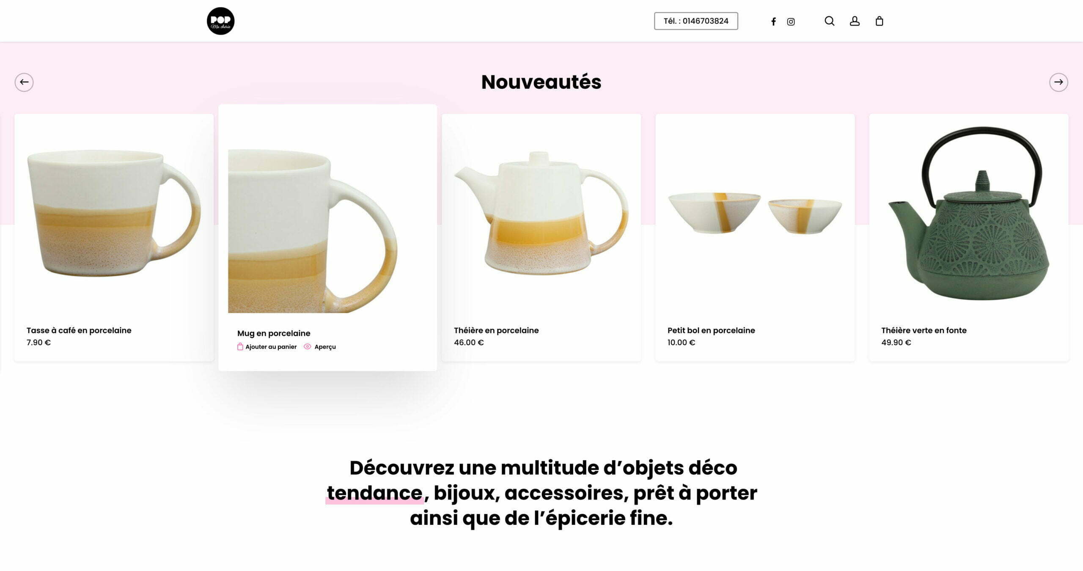This screenshot has height=571, width=1083.
Task: Click the coffee cup product photo
Action: (114, 213)
